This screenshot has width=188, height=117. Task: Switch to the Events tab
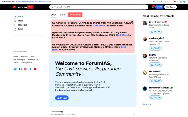tap(63, 15)
